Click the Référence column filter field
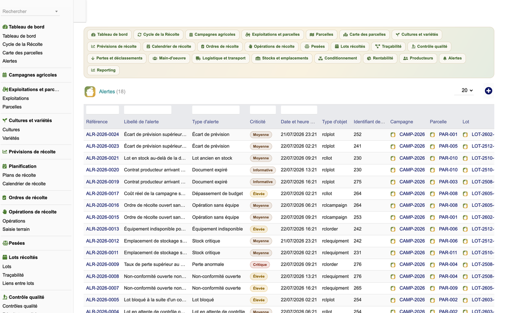 103,110
